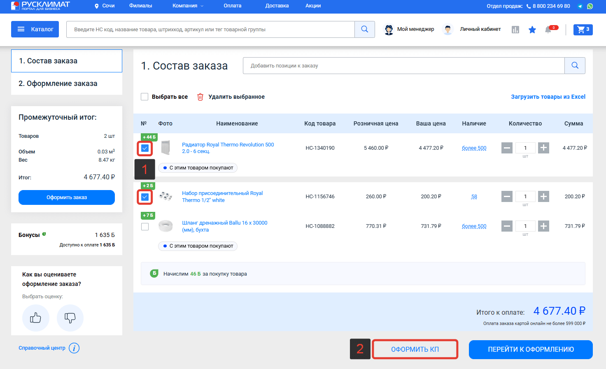The image size is (606, 369).
Task: Expand С этим товаром покупают under radiator
Action: (x=198, y=168)
